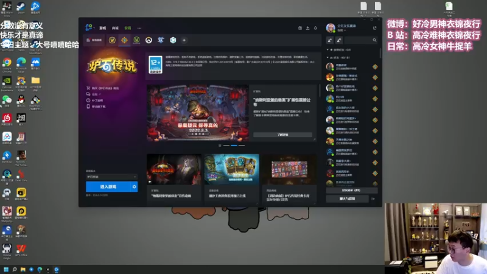Open the Battle.net logo menu

coord(89,27)
